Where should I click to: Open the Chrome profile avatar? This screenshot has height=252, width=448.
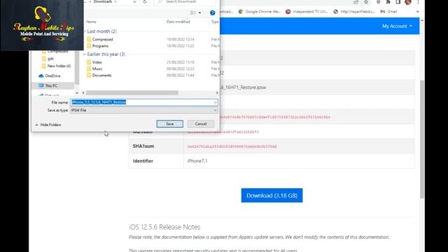[x=408, y=2]
